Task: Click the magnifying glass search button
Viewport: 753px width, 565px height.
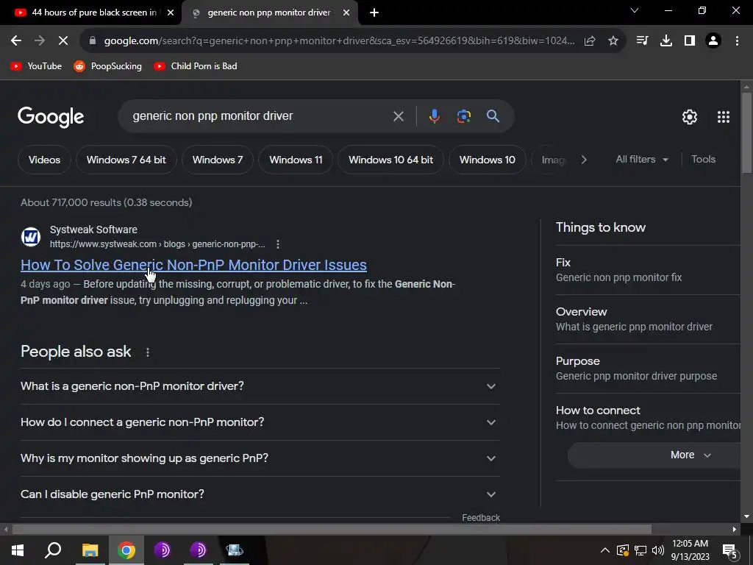Action: [493, 116]
